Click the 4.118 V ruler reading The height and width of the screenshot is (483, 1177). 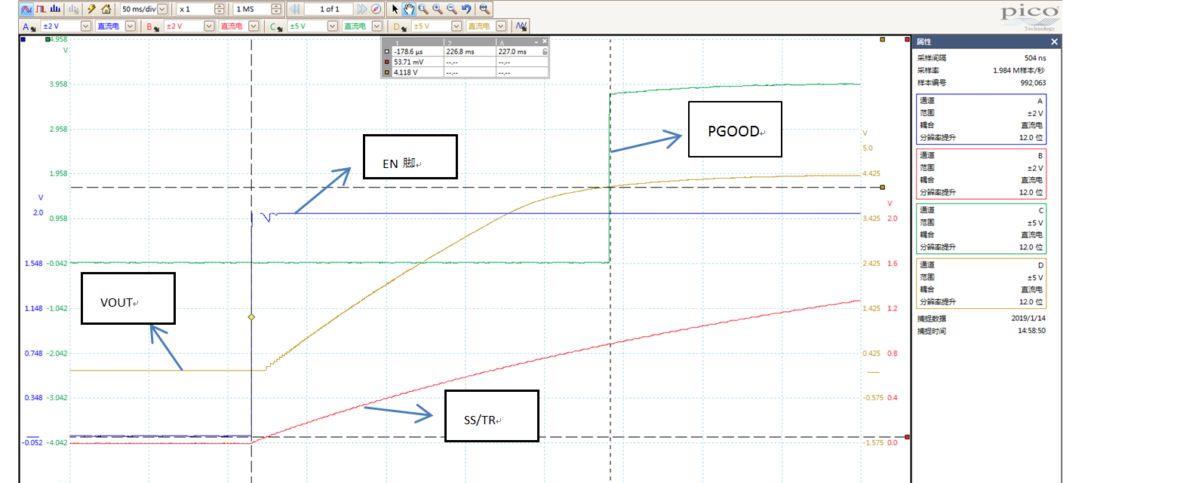[x=405, y=73]
